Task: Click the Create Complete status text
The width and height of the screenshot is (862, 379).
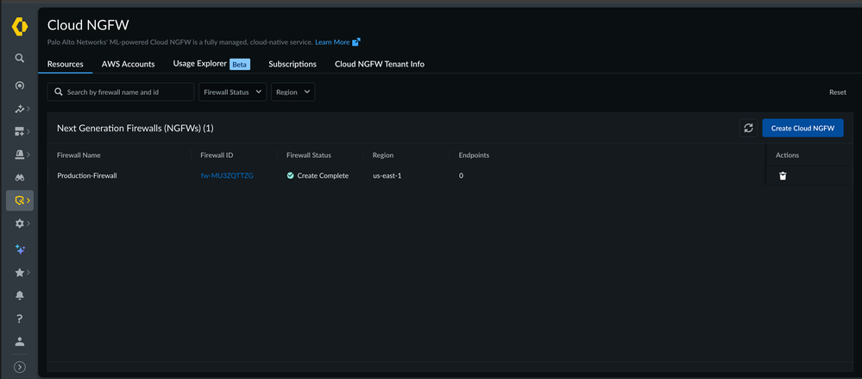Action: [x=323, y=176]
